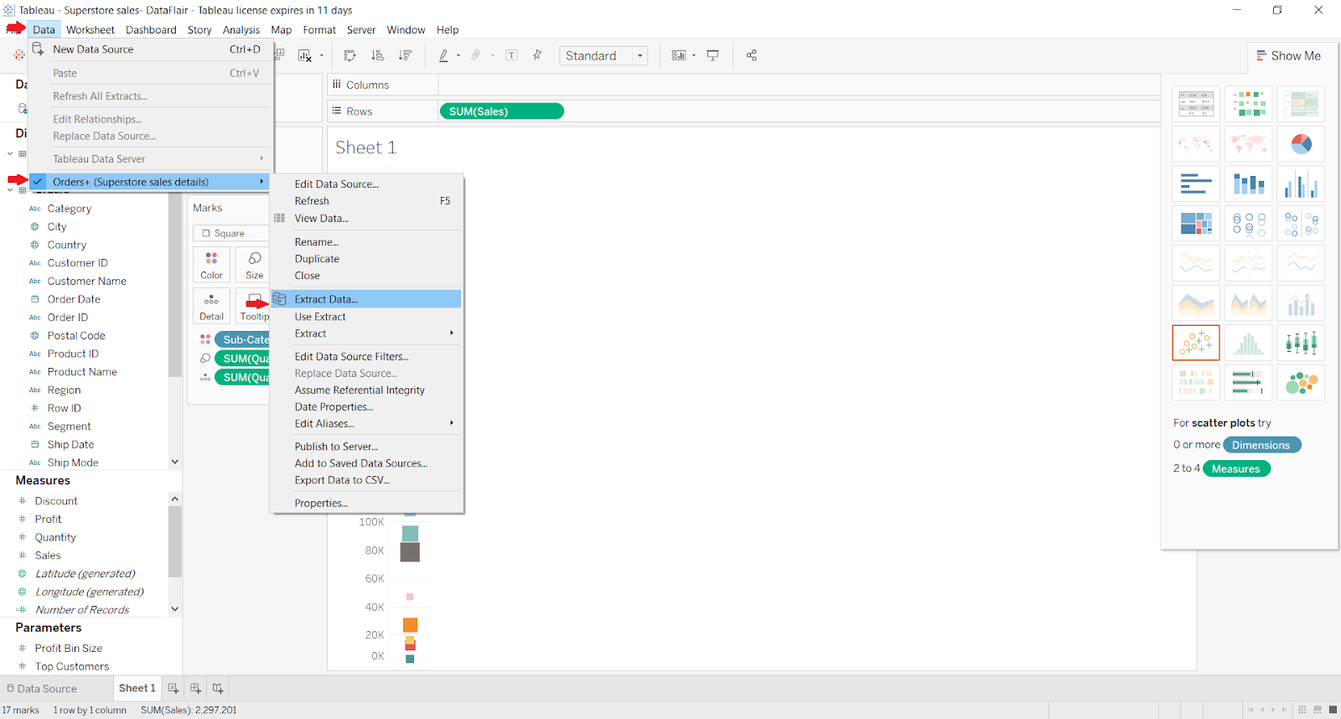Viewport: 1341px width, 719px height.
Task: Select the histogram chart type
Action: (1249, 343)
